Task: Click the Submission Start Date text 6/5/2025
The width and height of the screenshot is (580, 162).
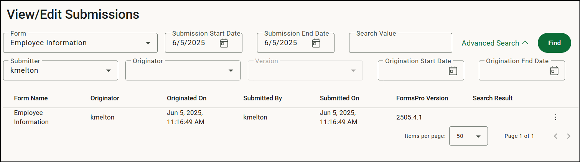Action: click(189, 43)
